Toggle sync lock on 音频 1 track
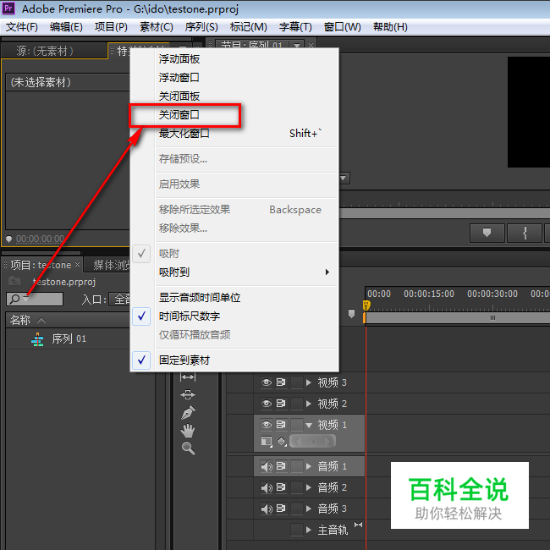The width and height of the screenshot is (550, 550). tap(281, 466)
